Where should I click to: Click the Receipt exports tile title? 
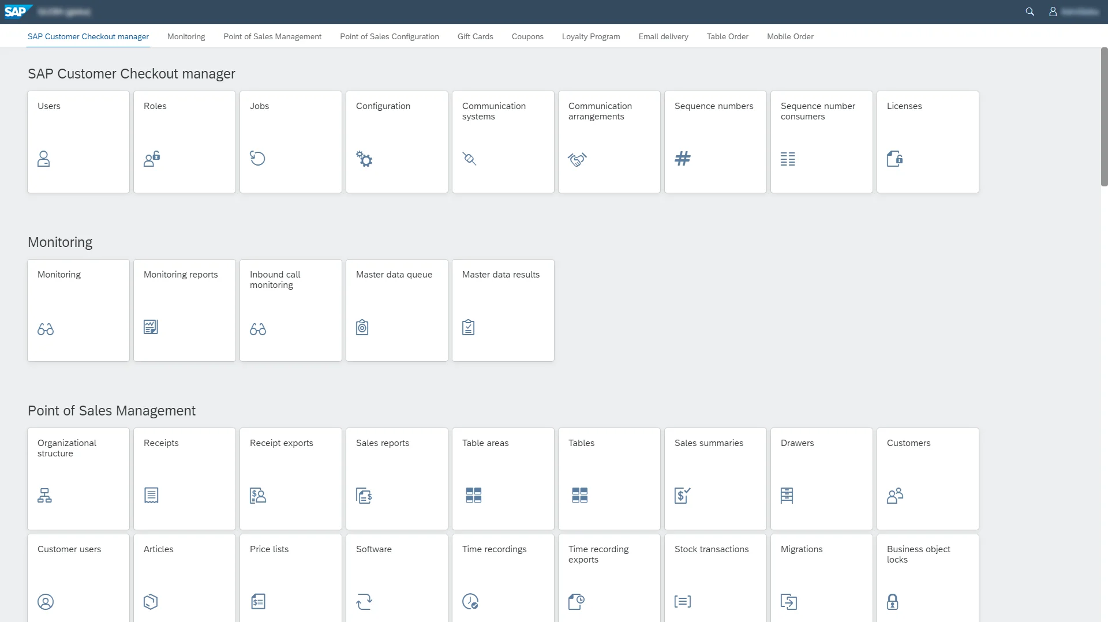[282, 443]
